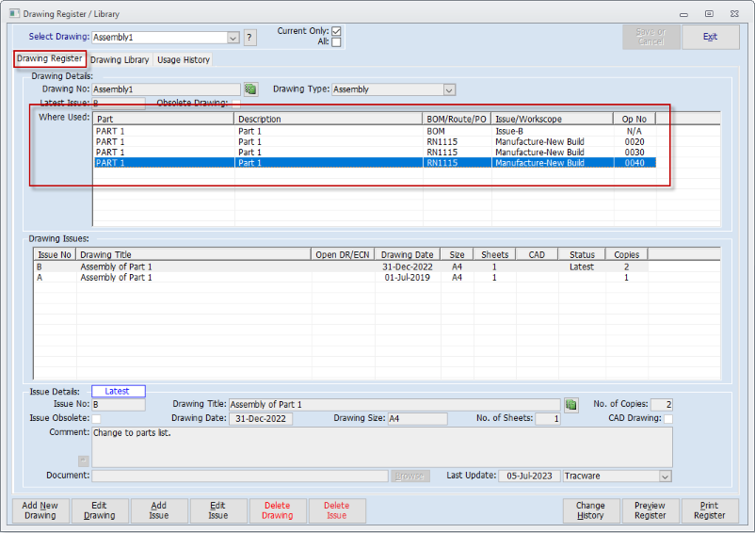Image resolution: width=755 pixels, height=533 pixels.
Task: Switch to the Drawing Library tab
Action: [x=120, y=59]
